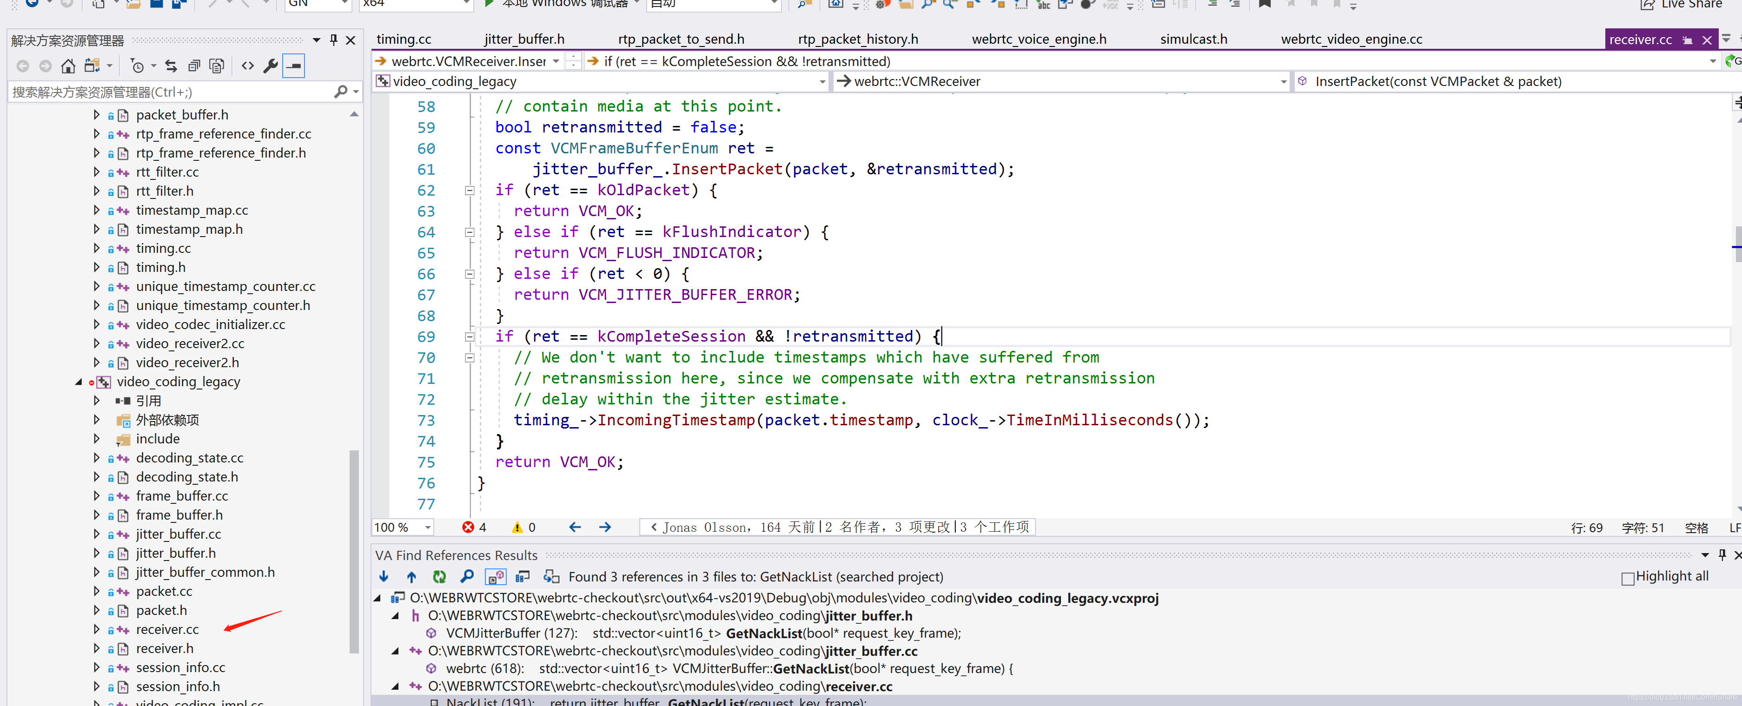
Task: Open Solution Explorer window options dropdown
Action: [317, 40]
